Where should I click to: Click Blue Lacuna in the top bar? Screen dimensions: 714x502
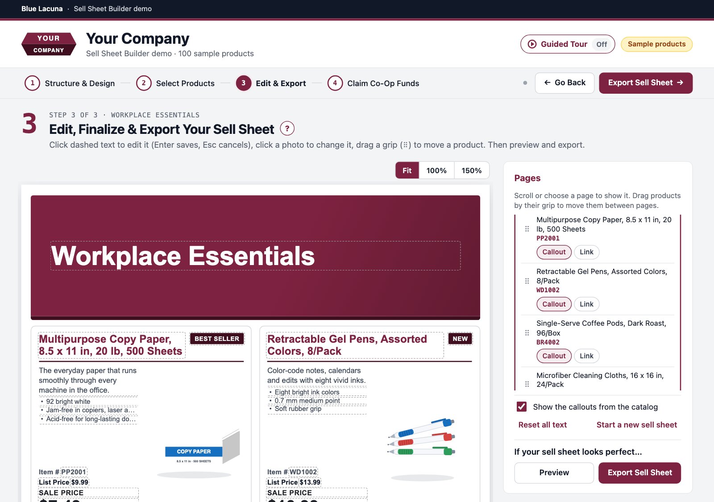pos(42,9)
